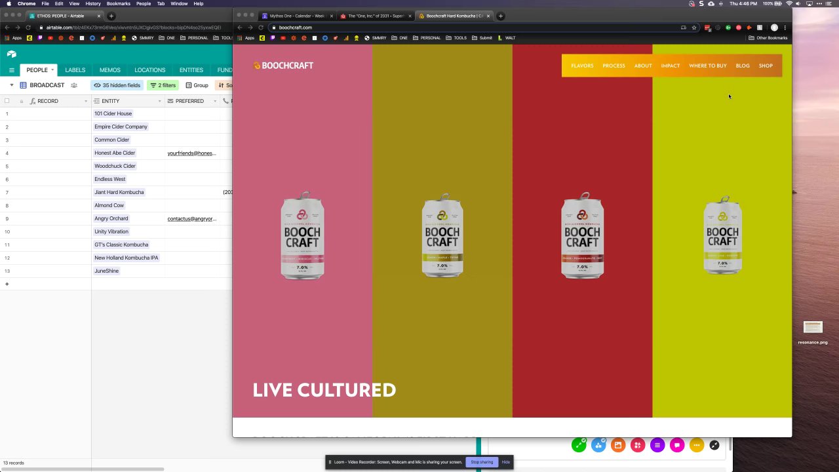Open the view collaborators people icon
This screenshot has width=839, height=472.
[x=74, y=85]
